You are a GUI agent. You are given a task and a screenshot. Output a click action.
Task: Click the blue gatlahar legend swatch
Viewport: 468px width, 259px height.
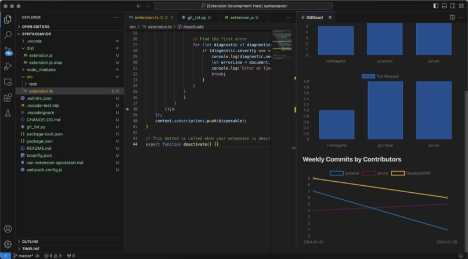click(x=336, y=173)
